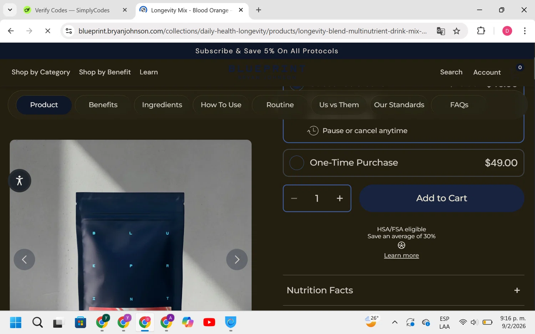
Task: Stop loading the page
Action: click(47, 31)
